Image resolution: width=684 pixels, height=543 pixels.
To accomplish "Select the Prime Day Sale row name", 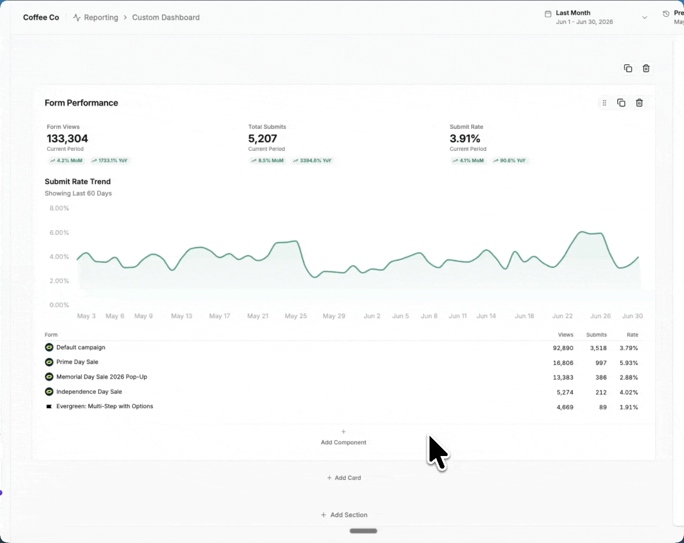I will [x=77, y=362].
